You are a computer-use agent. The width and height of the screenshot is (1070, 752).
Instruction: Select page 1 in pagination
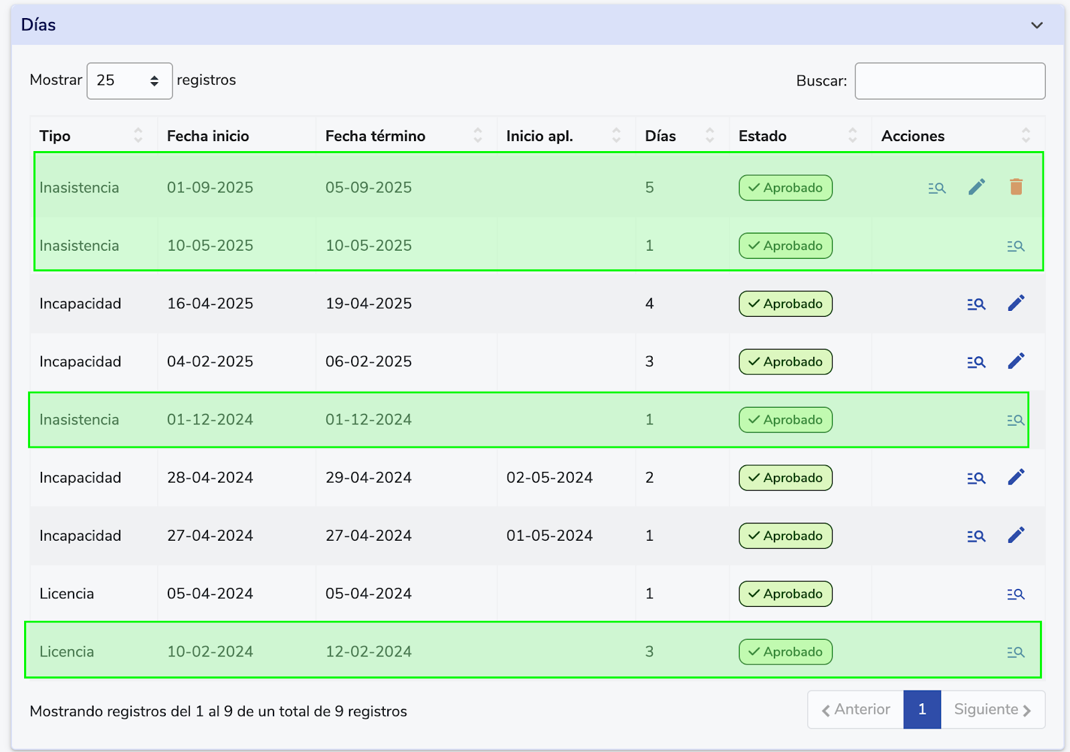[922, 709]
